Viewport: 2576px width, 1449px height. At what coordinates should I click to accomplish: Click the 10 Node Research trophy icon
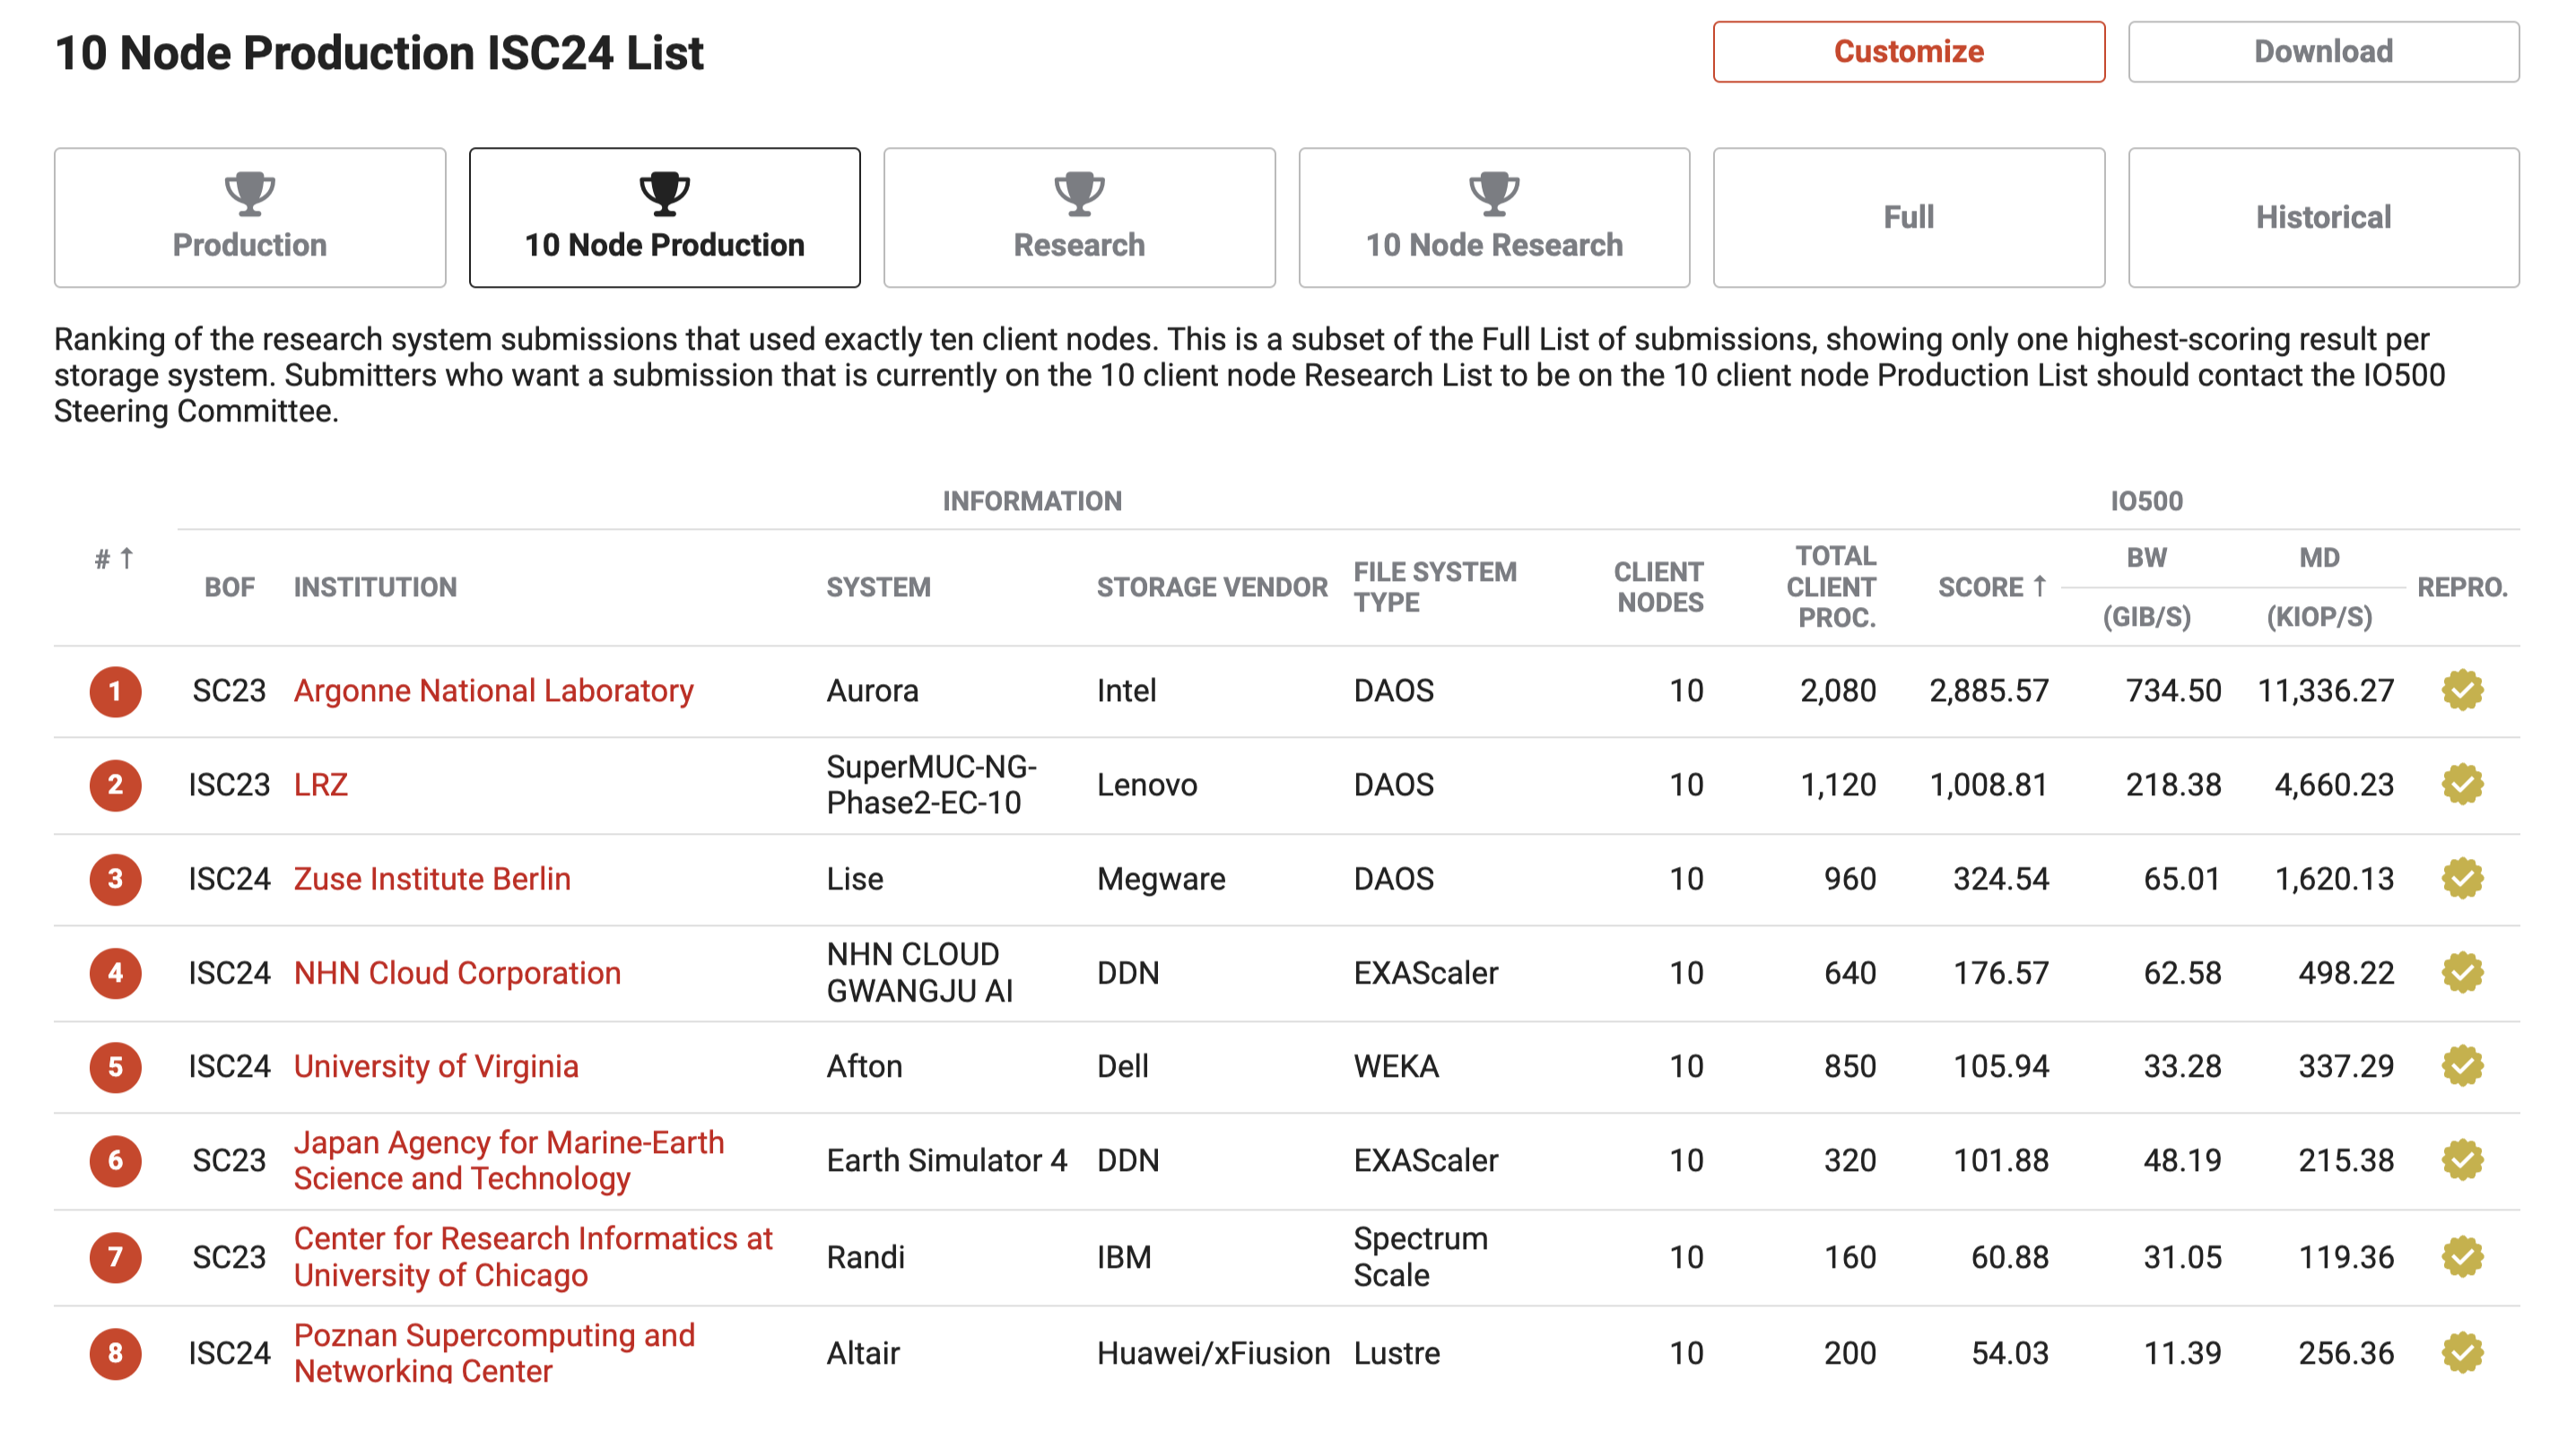(1494, 193)
